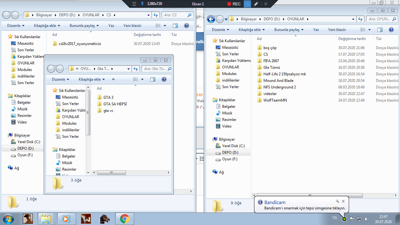Select the WolfTeamMN folder
400x225 pixels.
pyautogui.click(x=275, y=100)
